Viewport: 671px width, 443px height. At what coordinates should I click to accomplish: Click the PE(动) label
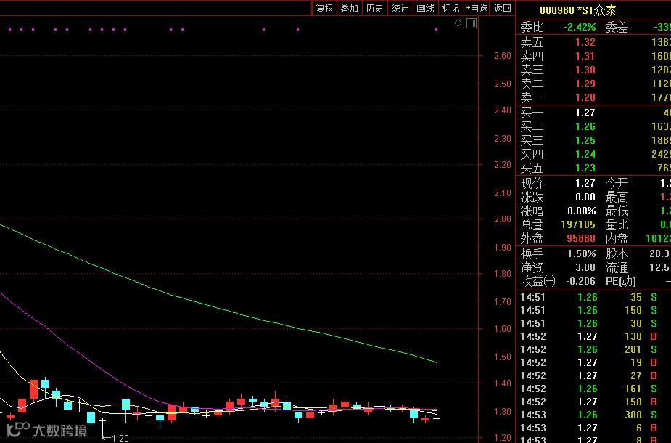tap(620, 282)
